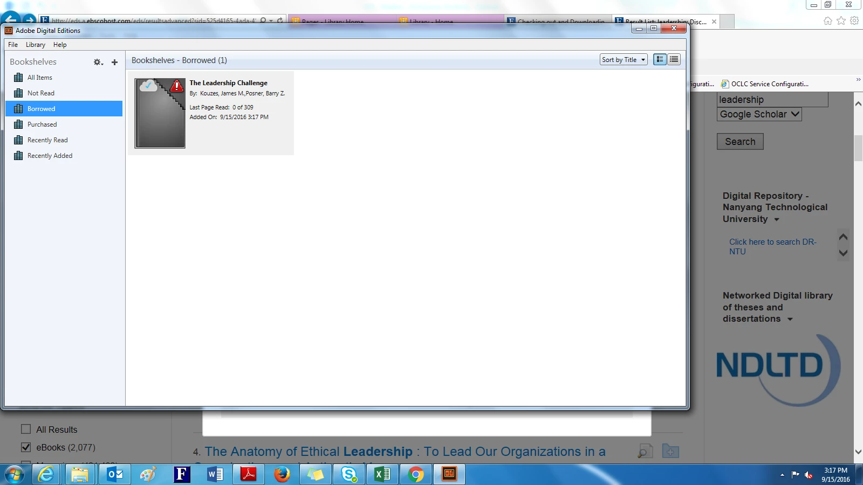Close the Result List browser tab
863x485 pixels.
coord(714,22)
